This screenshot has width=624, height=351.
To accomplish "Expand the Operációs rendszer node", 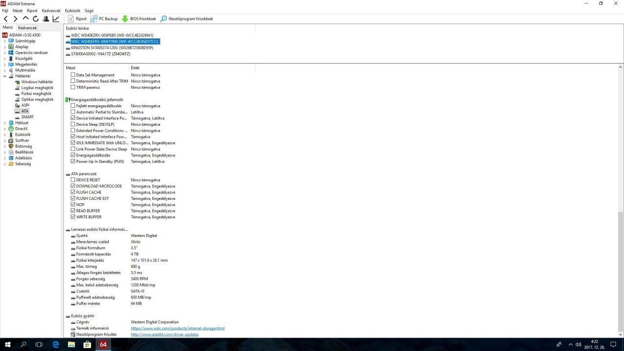I will point(5,53).
